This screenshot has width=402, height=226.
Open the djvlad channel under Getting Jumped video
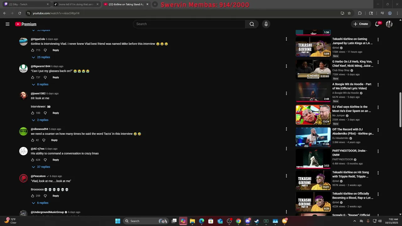tap(336, 48)
